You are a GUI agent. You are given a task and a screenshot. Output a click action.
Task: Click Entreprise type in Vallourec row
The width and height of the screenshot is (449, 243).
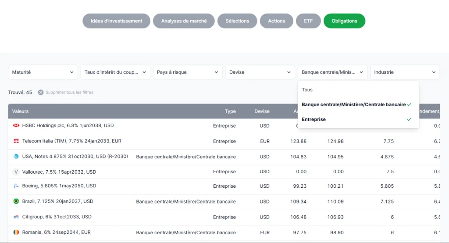[x=224, y=172]
